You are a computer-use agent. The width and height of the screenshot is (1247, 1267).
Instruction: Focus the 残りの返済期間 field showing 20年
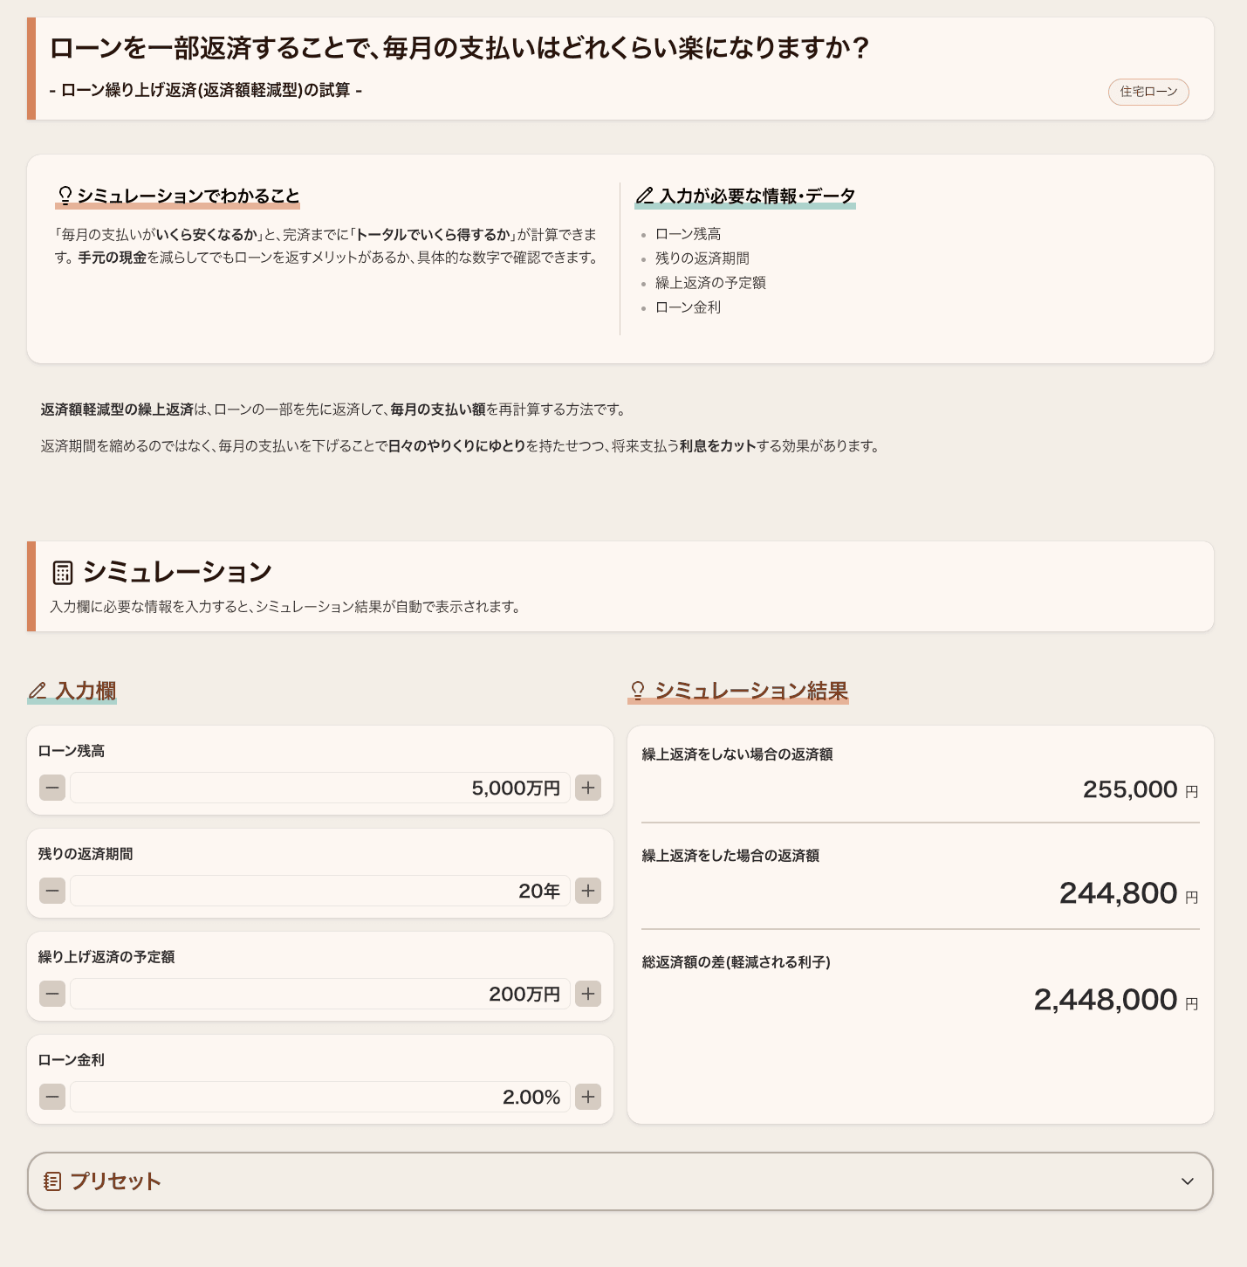pos(320,891)
